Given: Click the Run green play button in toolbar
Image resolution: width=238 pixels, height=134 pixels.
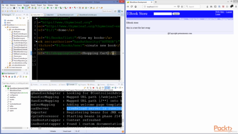Looking at the screenshot, I should (56, 8).
